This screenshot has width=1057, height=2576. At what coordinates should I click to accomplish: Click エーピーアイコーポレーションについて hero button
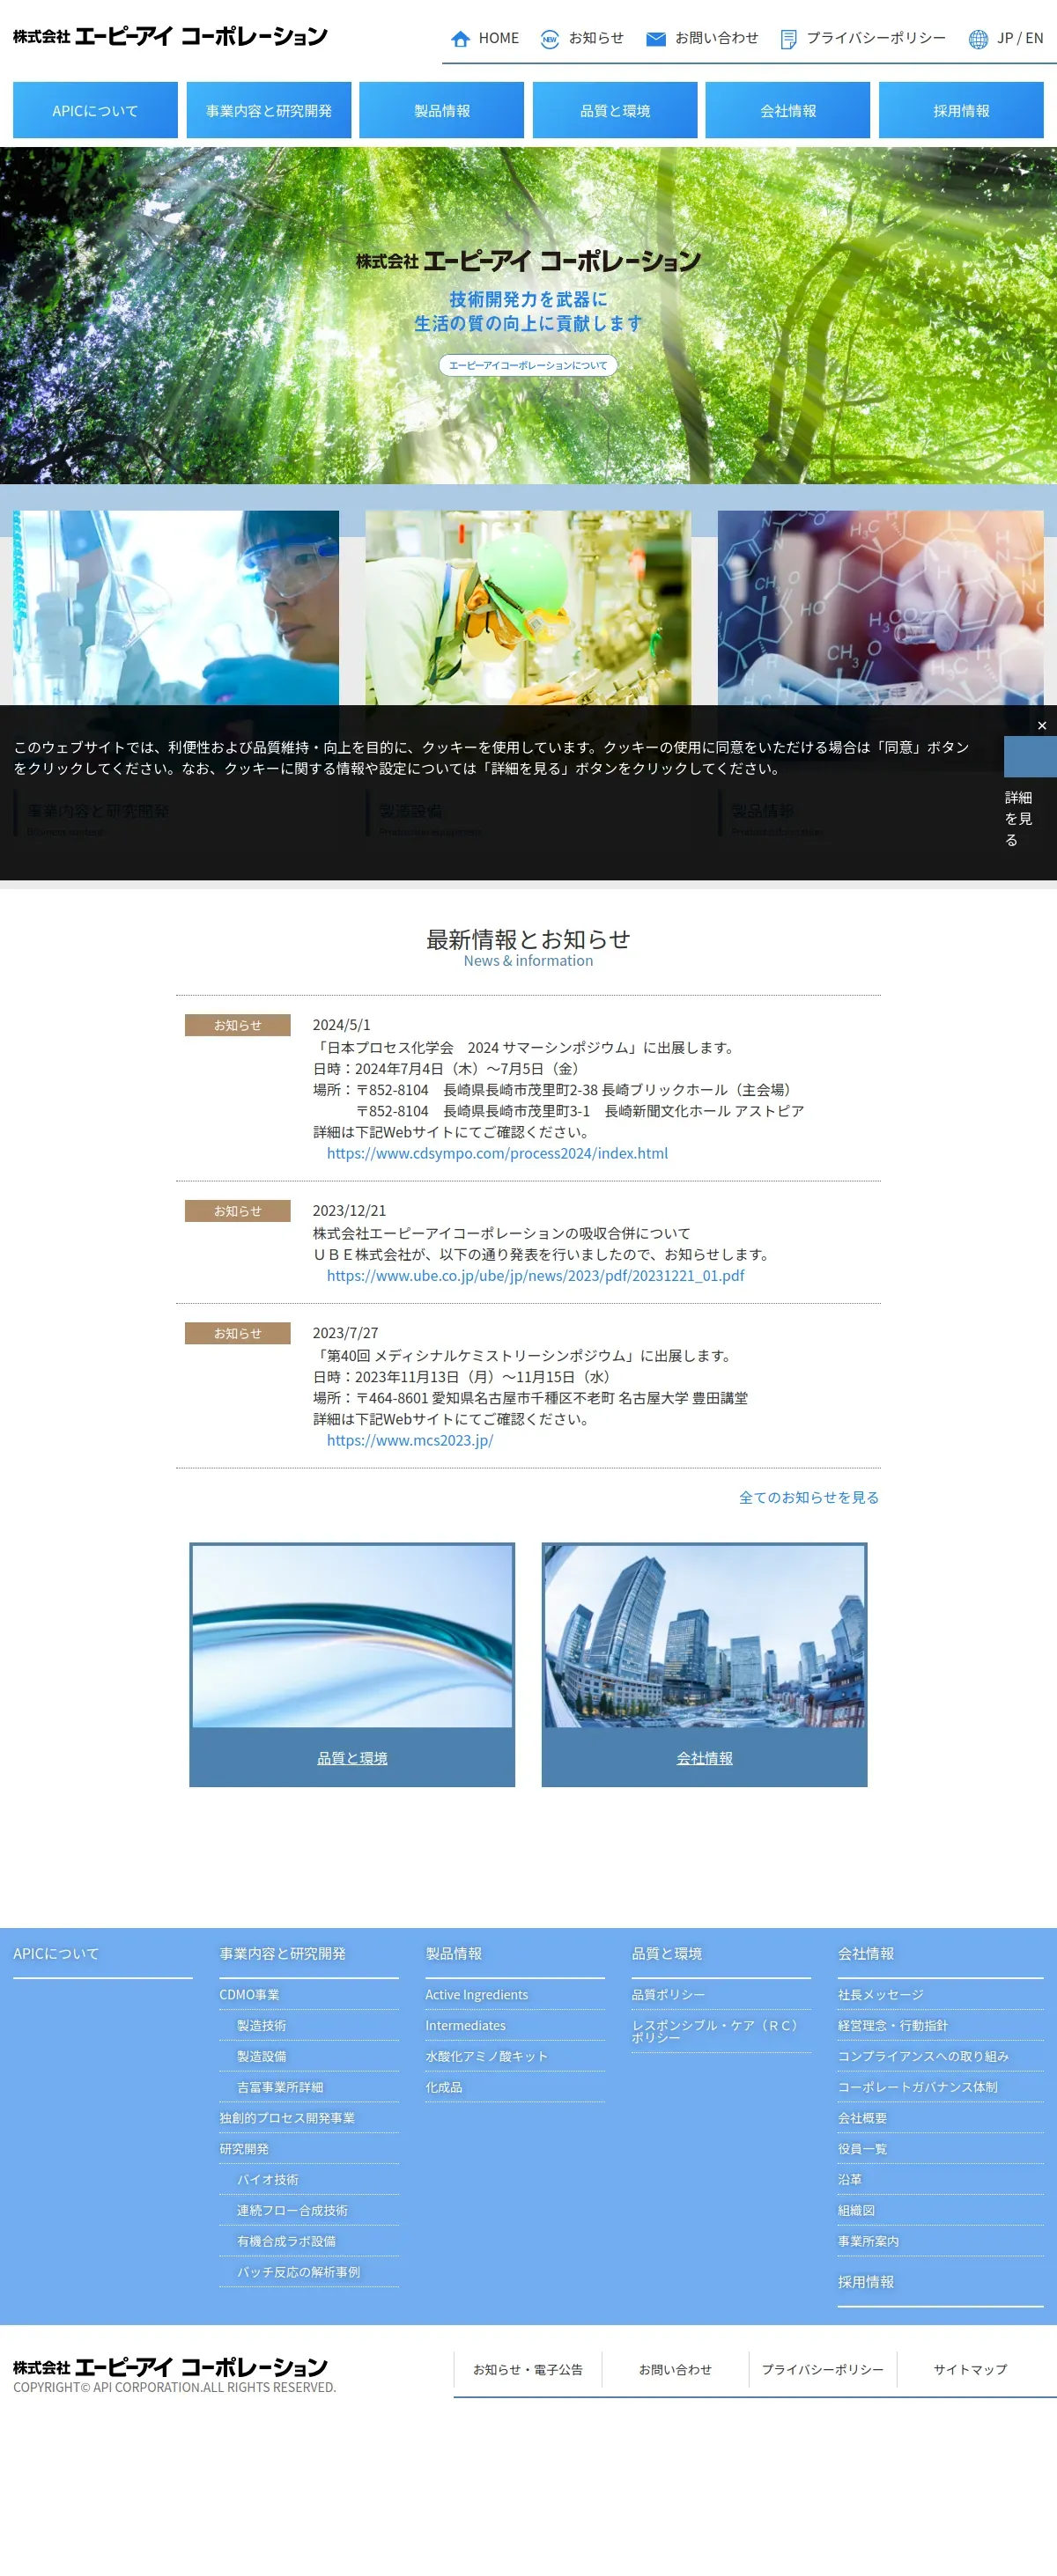click(528, 365)
